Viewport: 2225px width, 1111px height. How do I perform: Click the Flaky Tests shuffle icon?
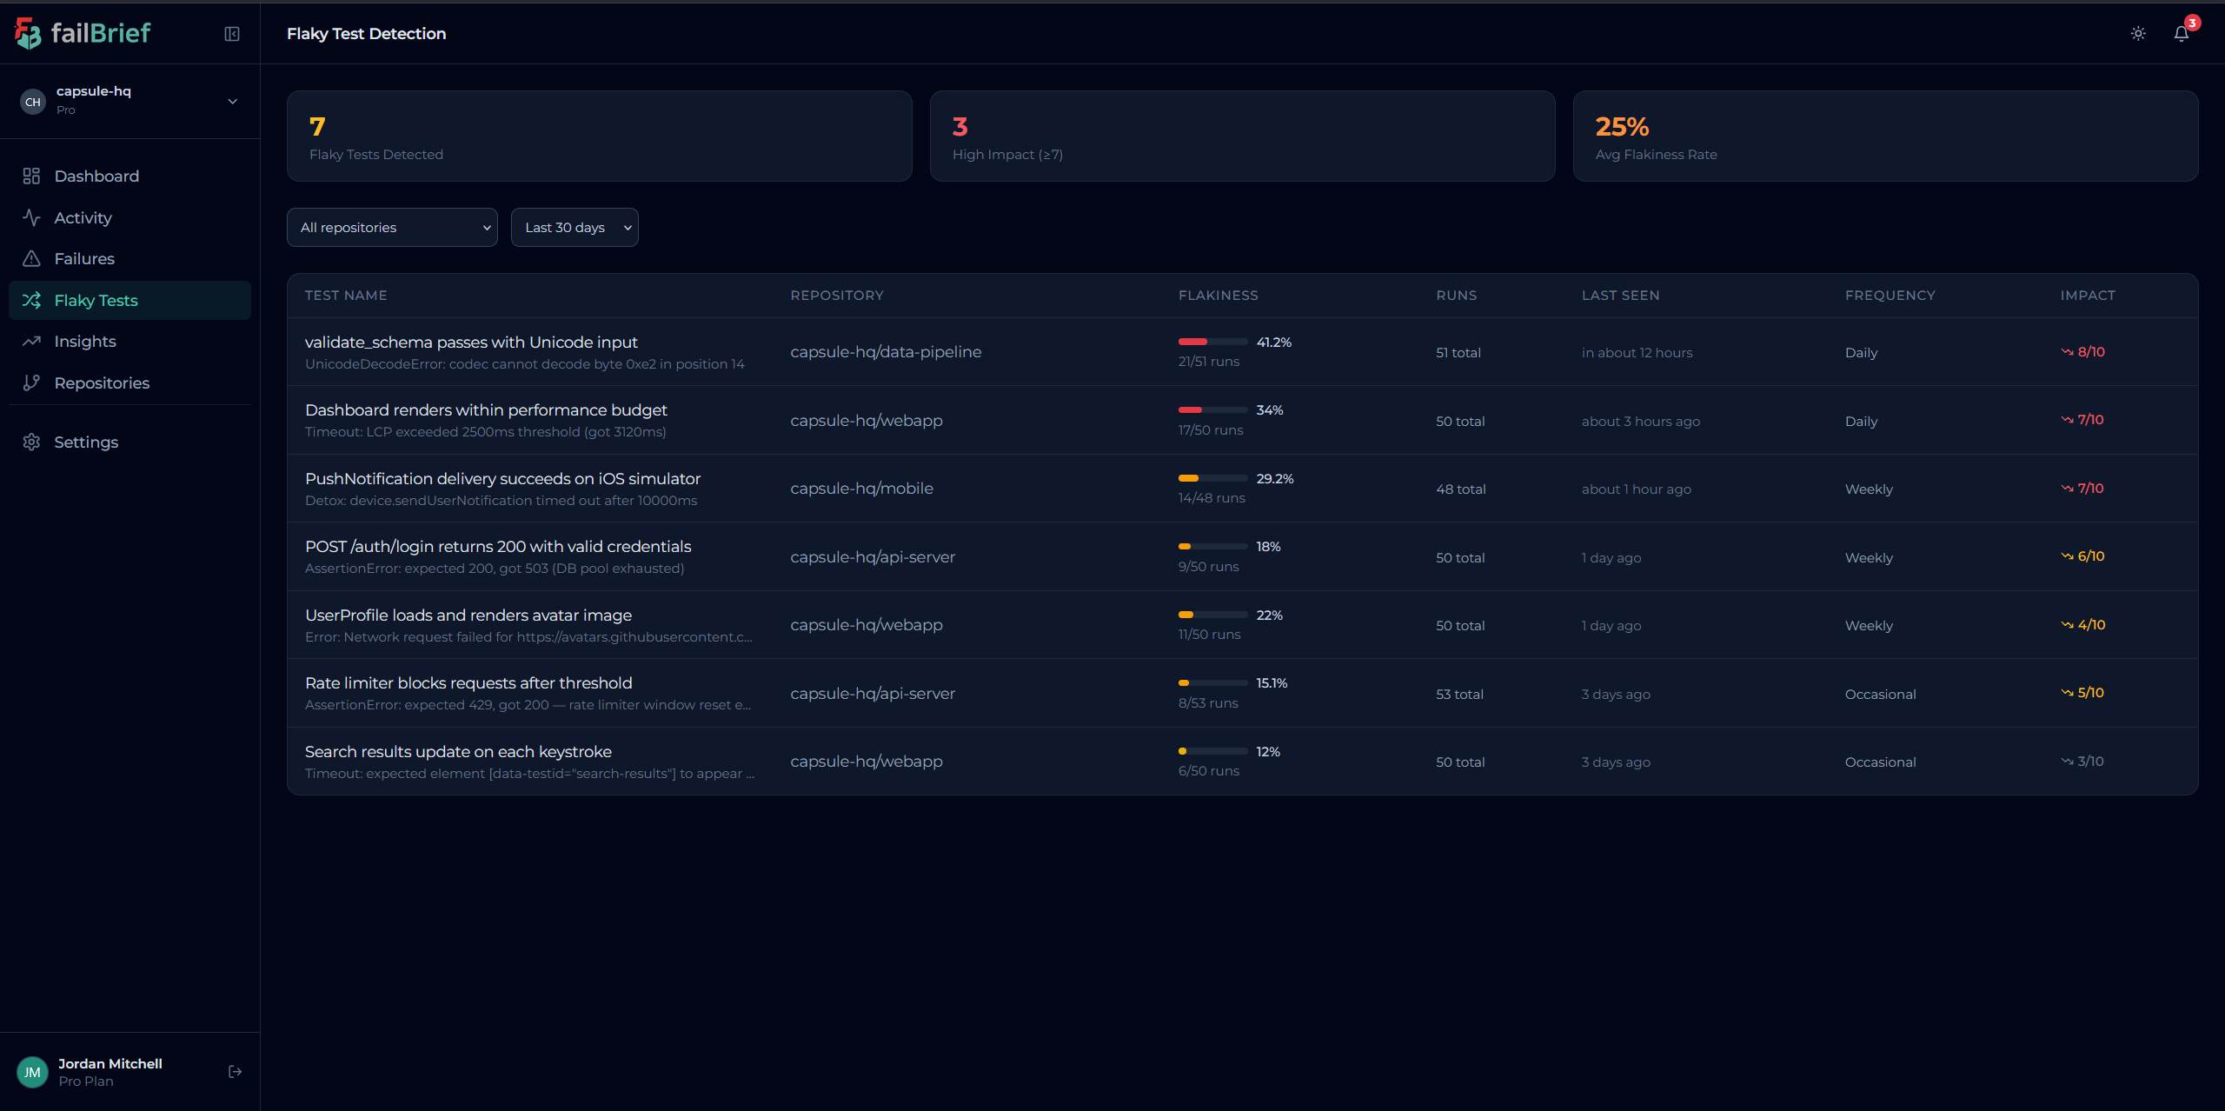pyautogui.click(x=31, y=300)
